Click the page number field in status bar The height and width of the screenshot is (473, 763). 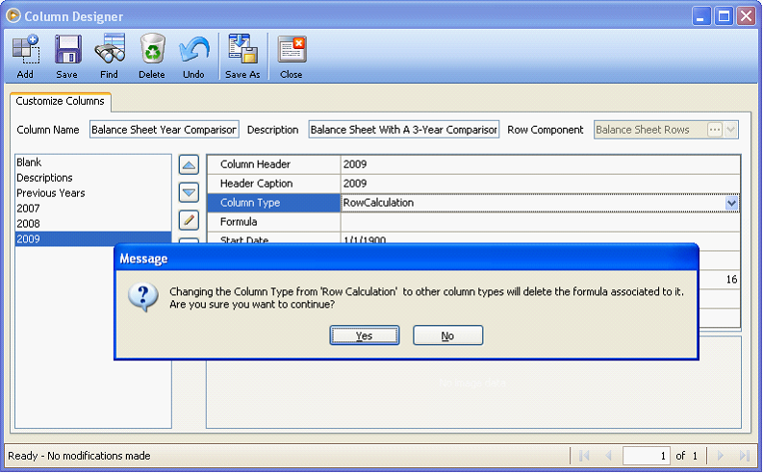pyautogui.click(x=647, y=456)
